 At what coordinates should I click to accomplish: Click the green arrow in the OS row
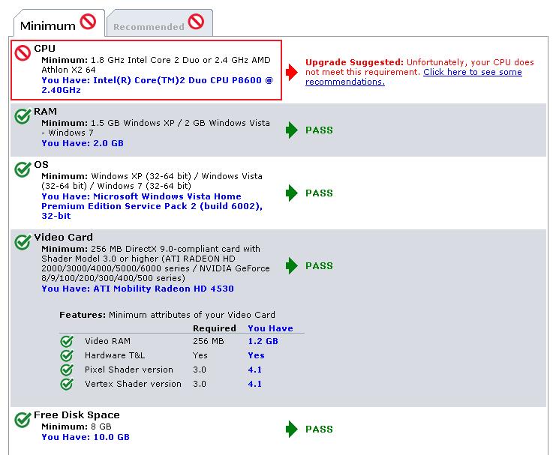tap(291, 193)
